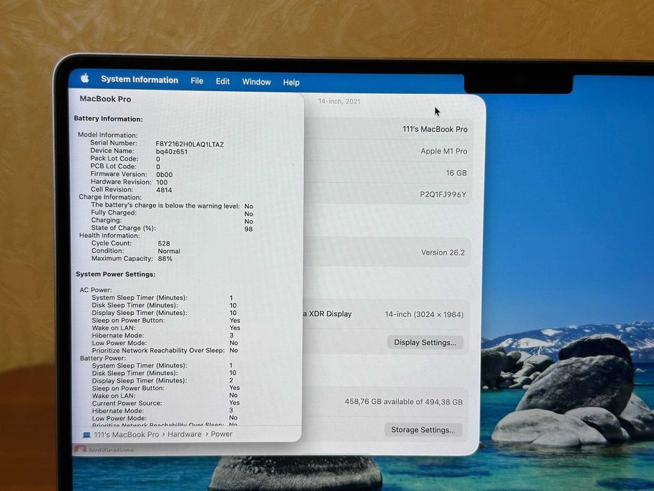Click the Firmware Version value 0b00

(x=164, y=175)
